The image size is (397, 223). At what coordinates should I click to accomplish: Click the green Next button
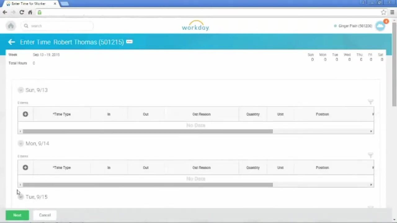pyautogui.click(x=17, y=215)
